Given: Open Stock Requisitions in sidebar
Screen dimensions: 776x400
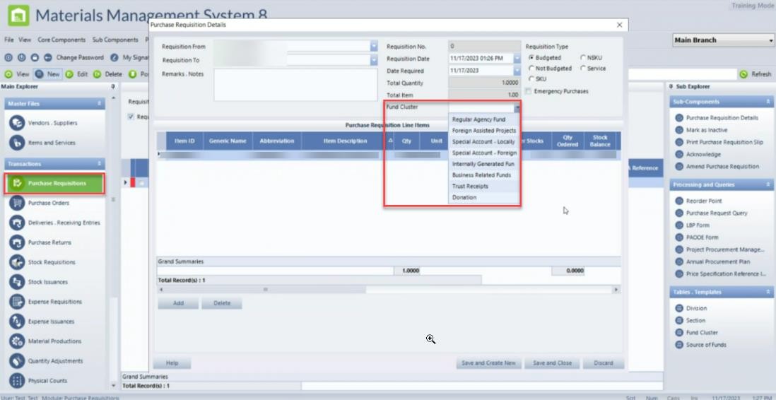Looking at the screenshot, I should tap(51, 262).
